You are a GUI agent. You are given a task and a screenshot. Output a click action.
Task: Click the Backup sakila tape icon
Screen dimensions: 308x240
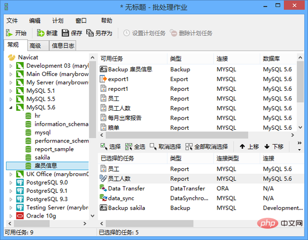[103, 208]
